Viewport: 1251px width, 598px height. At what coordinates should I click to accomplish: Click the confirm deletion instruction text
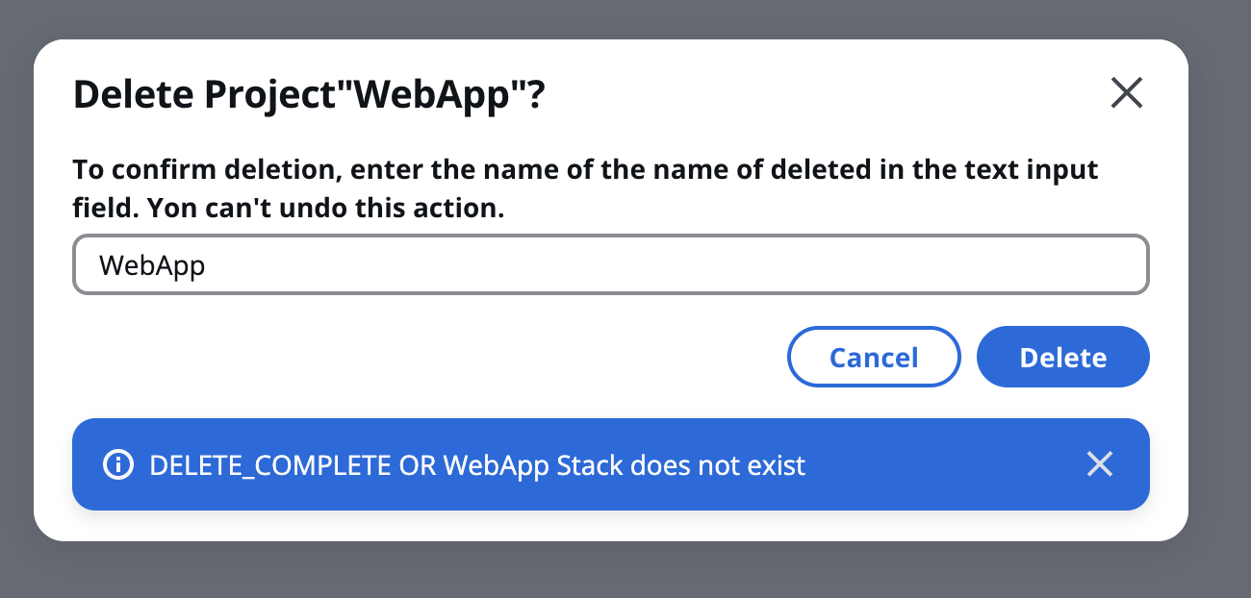(585, 189)
